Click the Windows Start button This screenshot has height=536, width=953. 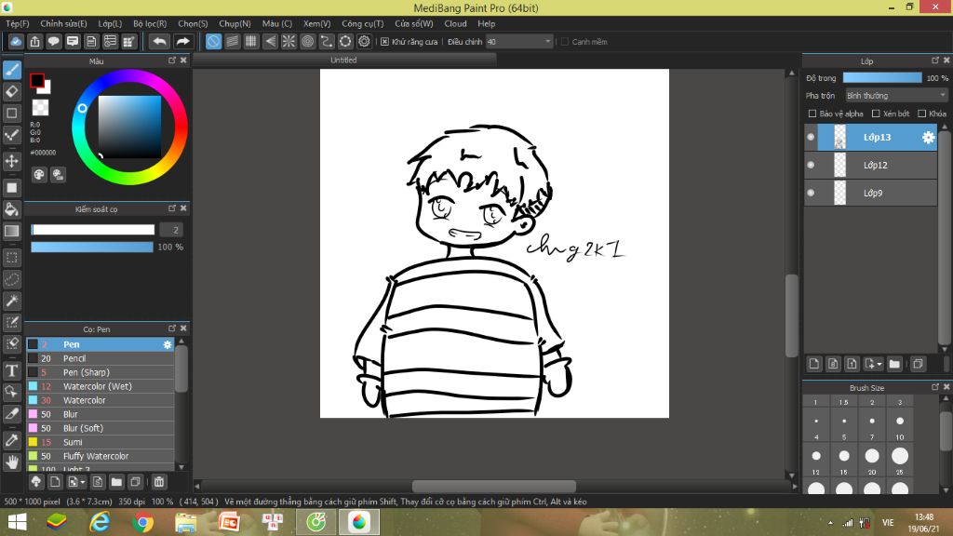tap(17, 522)
